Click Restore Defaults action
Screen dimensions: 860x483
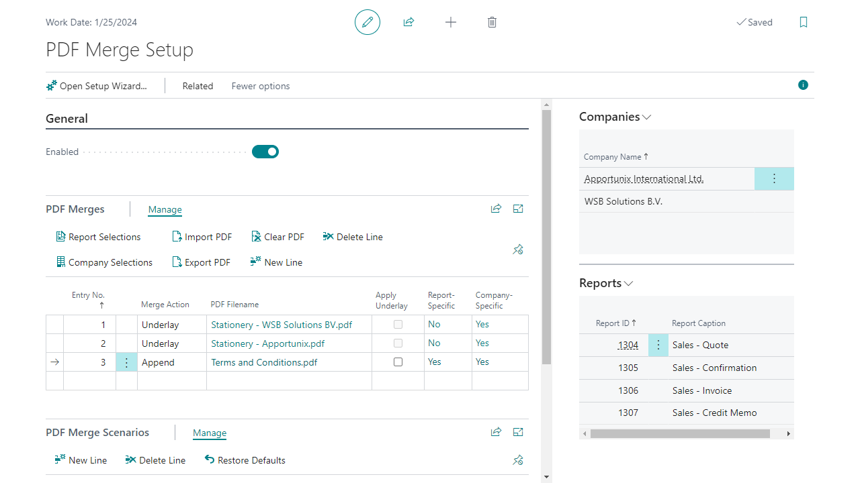245,460
